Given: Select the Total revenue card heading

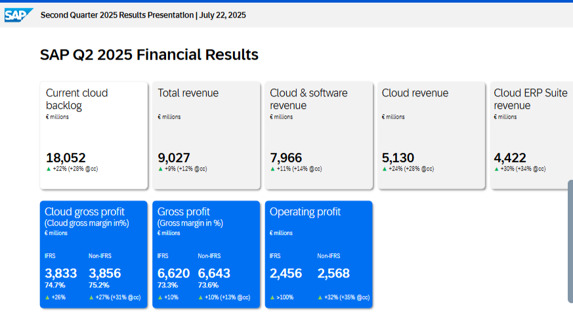Looking at the screenshot, I should (188, 93).
